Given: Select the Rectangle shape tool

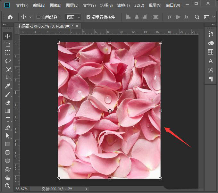Looking at the screenshot, I should point(7,144).
